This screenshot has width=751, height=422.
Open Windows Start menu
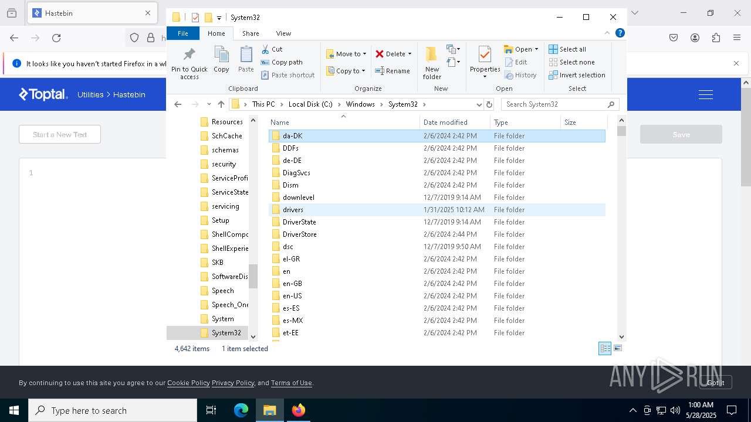click(14, 410)
